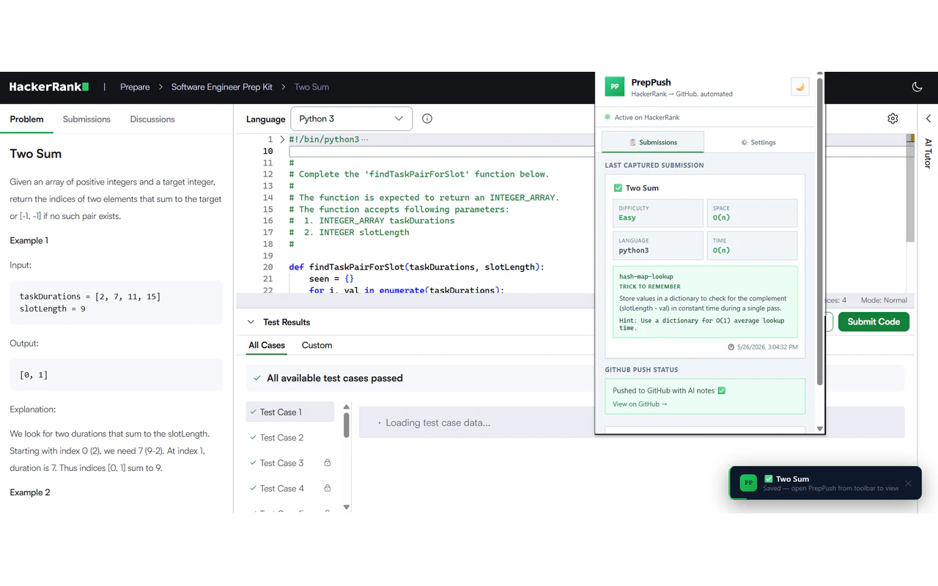This screenshot has width=938, height=586.
Task: Select the All Cases tab
Action: pyautogui.click(x=267, y=345)
